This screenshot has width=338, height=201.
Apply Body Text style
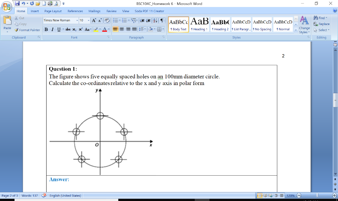point(178,24)
